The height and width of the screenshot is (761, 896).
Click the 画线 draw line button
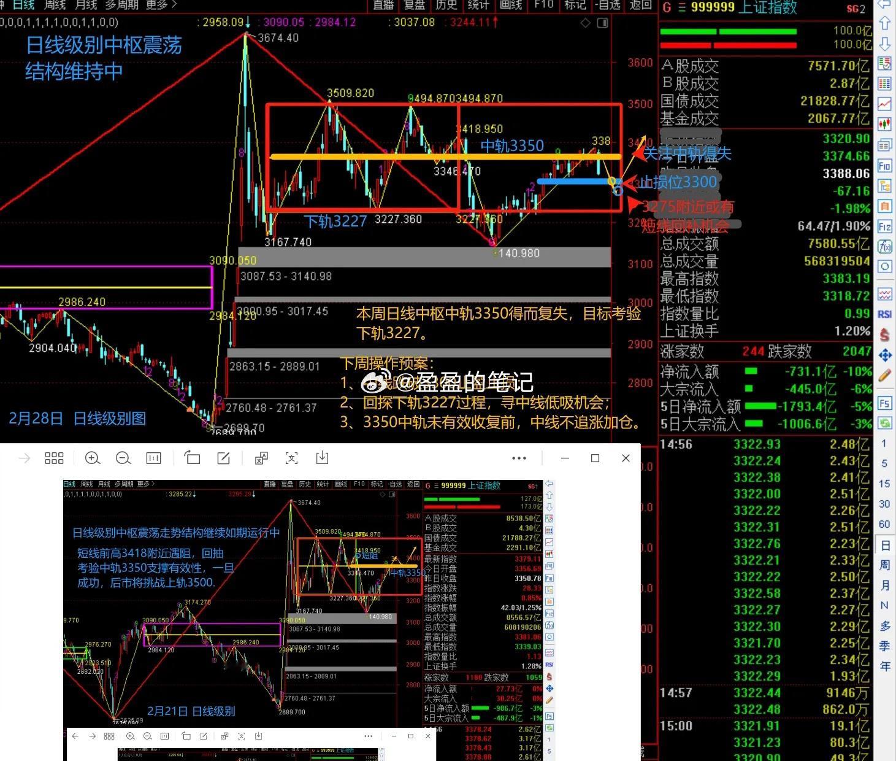coord(510,5)
